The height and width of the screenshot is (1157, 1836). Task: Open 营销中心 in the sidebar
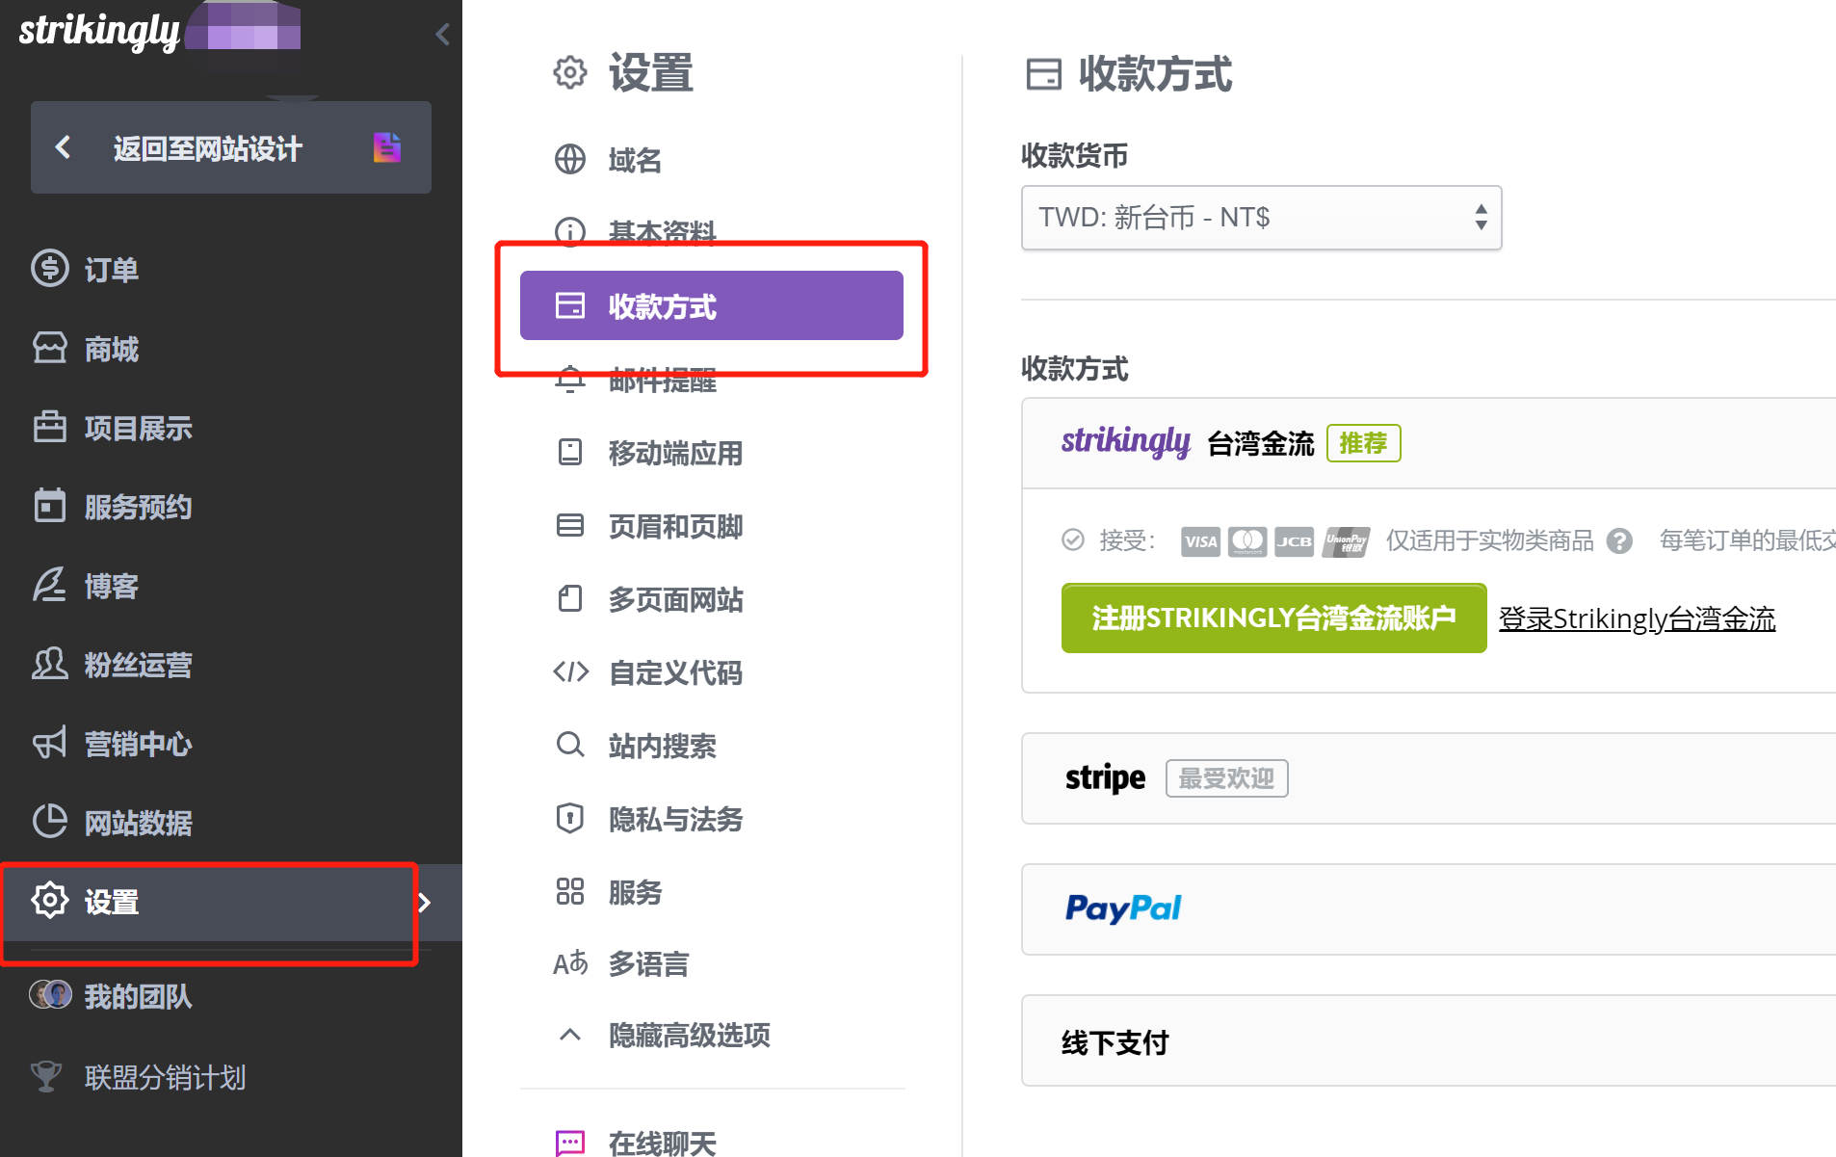tap(139, 744)
